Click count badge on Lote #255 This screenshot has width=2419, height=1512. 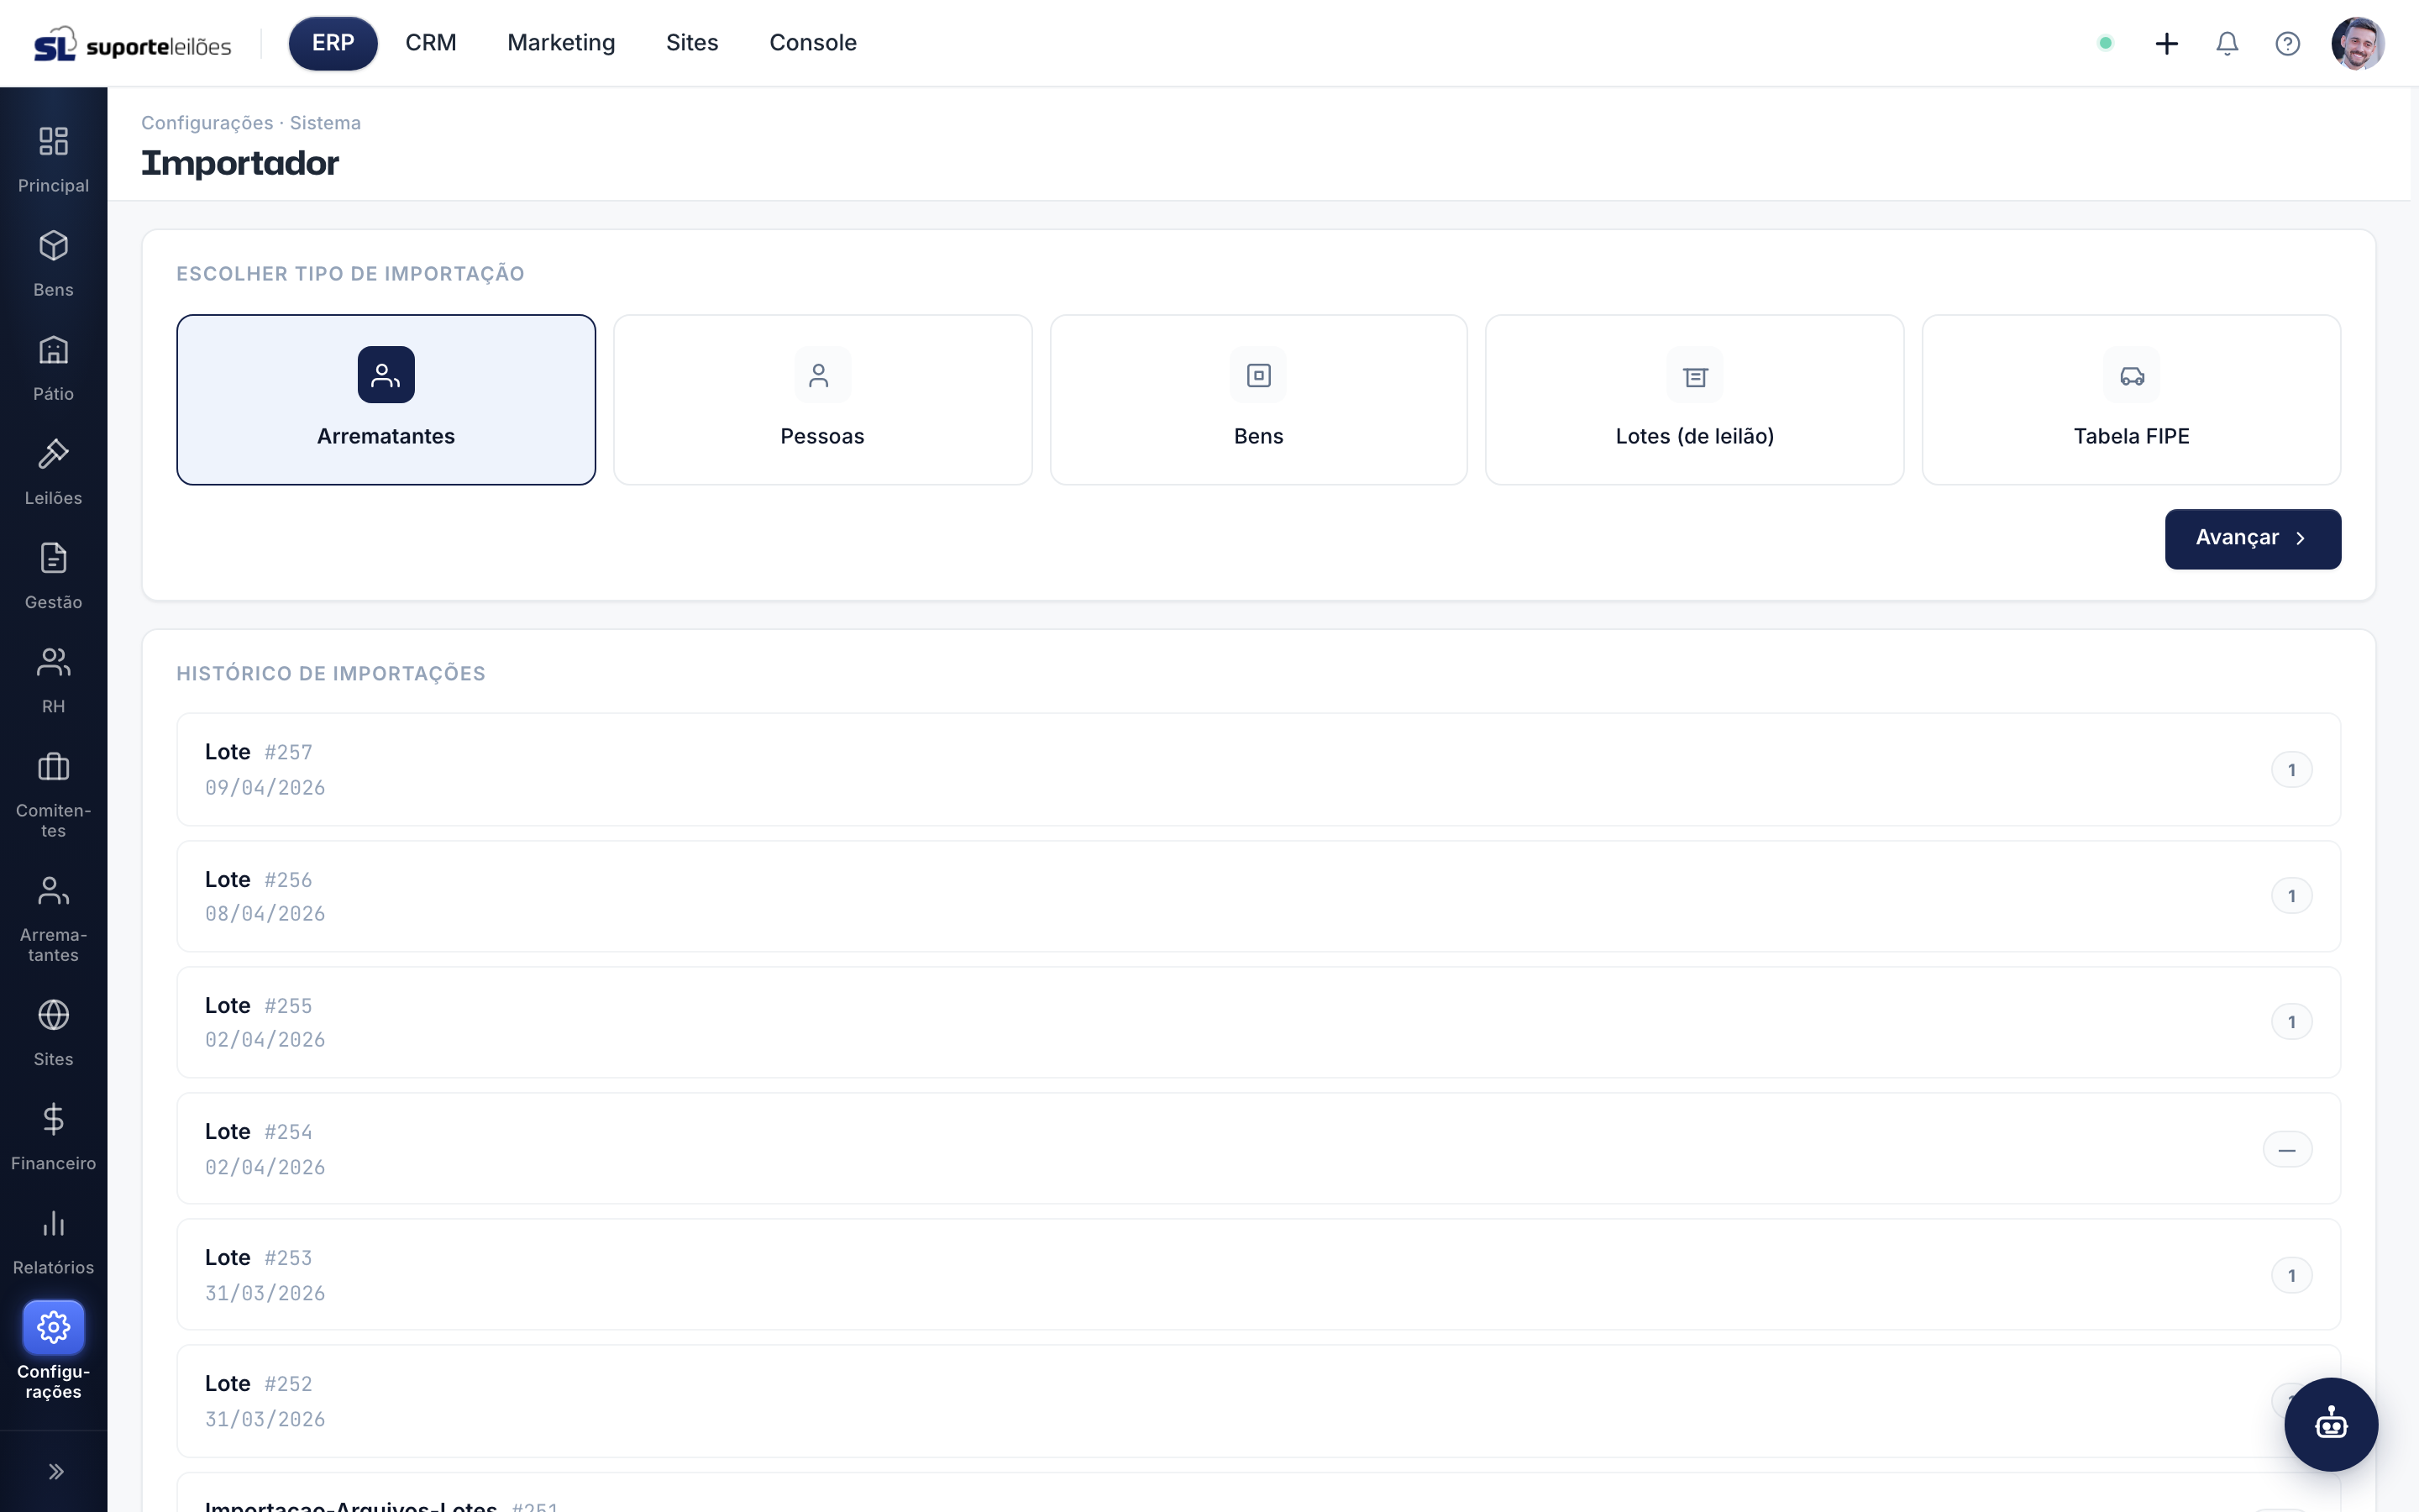tap(2291, 1022)
